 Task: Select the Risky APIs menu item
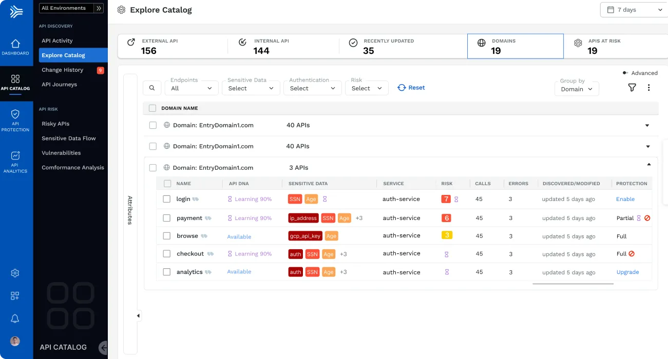(55, 124)
